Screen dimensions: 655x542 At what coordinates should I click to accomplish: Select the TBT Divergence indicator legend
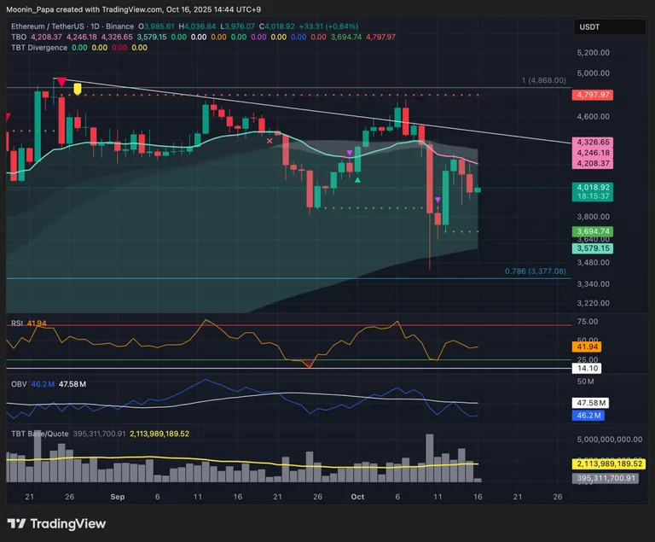(x=39, y=48)
